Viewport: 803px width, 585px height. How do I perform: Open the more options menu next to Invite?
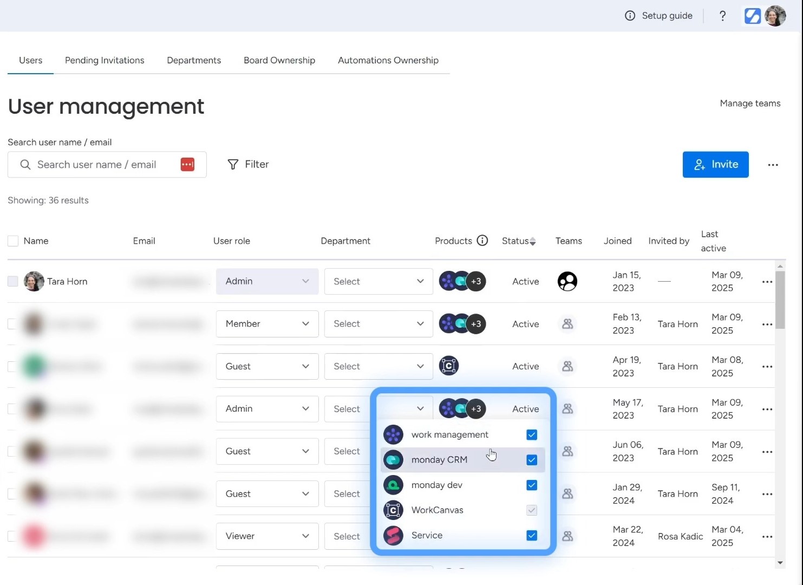tap(773, 165)
